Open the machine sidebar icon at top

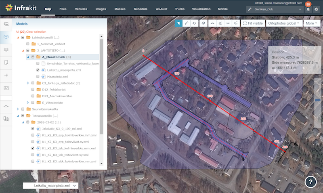[x=6, y=25]
